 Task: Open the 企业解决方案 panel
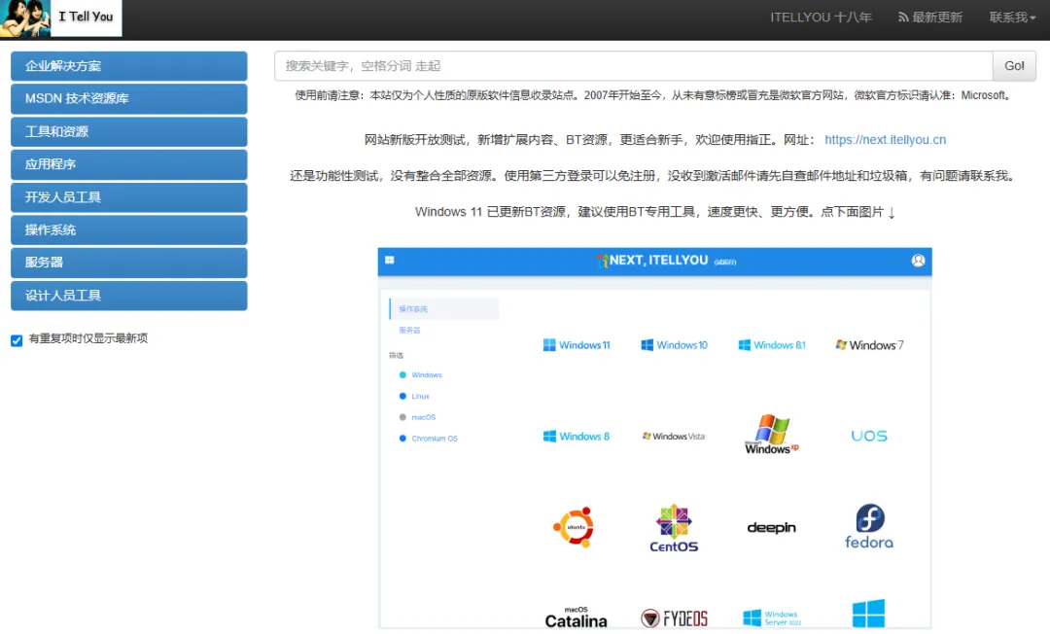pos(128,66)
